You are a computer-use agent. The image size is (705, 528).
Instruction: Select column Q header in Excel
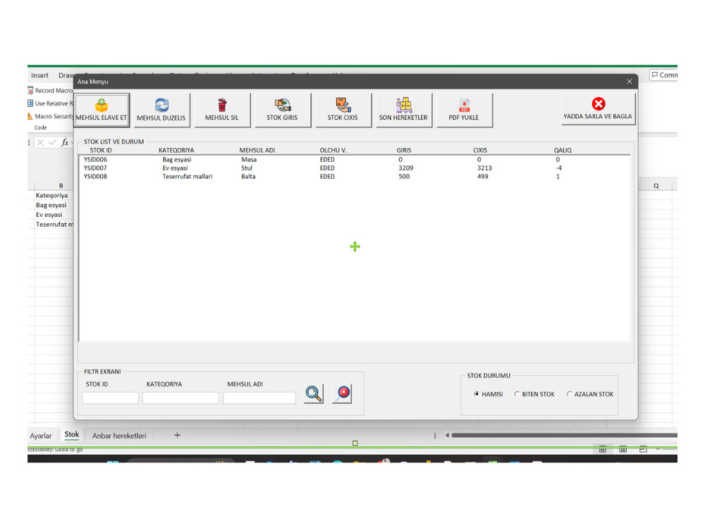click(656, 185)
